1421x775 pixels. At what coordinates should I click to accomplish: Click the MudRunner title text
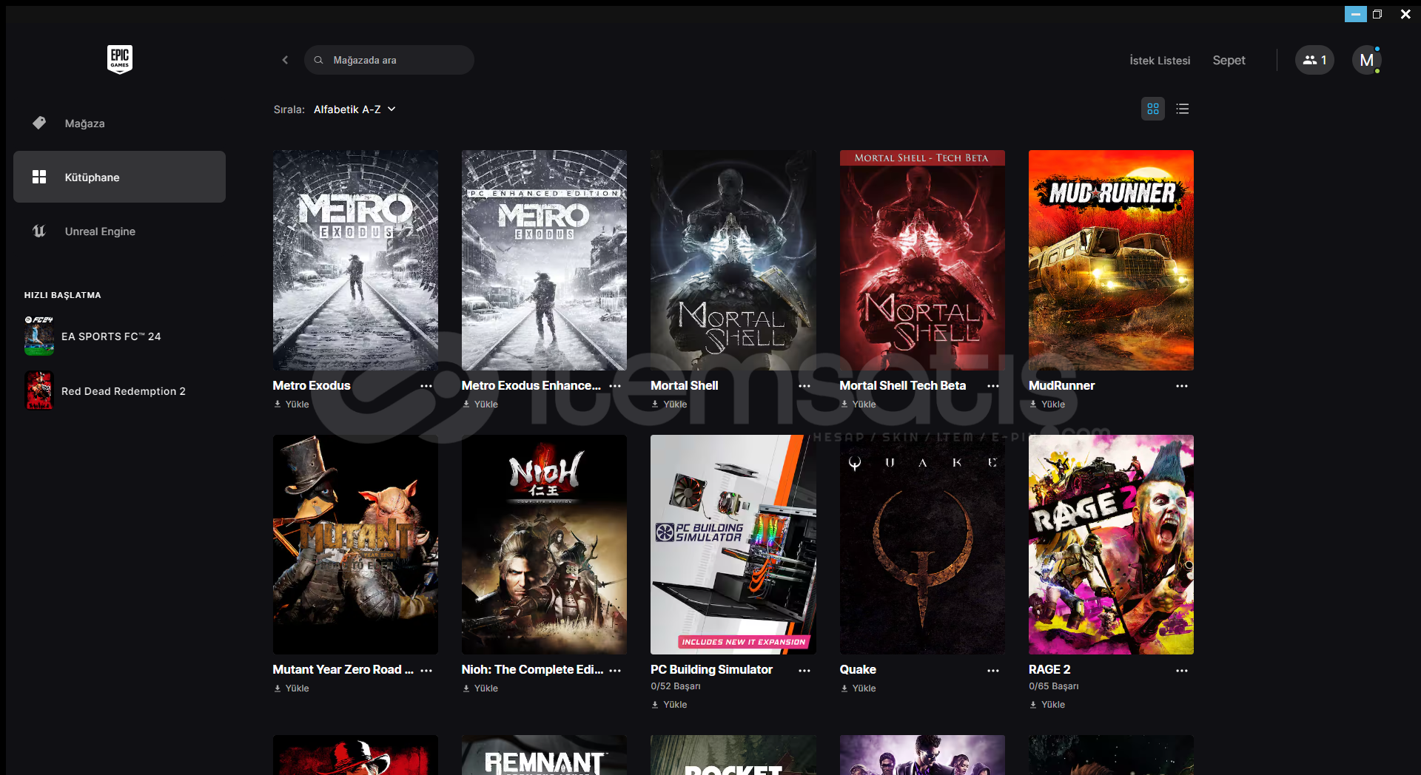coord(1061,386)
